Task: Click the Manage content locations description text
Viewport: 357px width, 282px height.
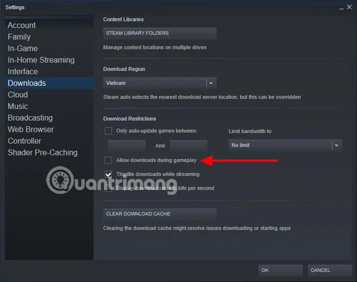Action: click(155, 48)
